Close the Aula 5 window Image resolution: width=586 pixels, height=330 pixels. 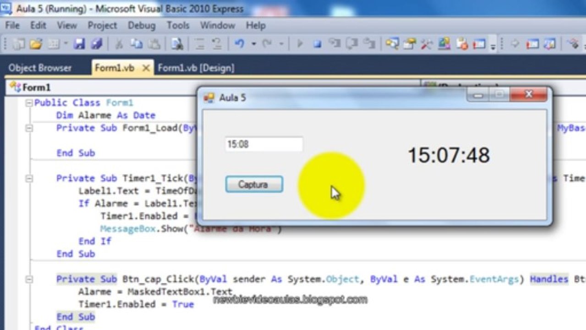point(529,94)
